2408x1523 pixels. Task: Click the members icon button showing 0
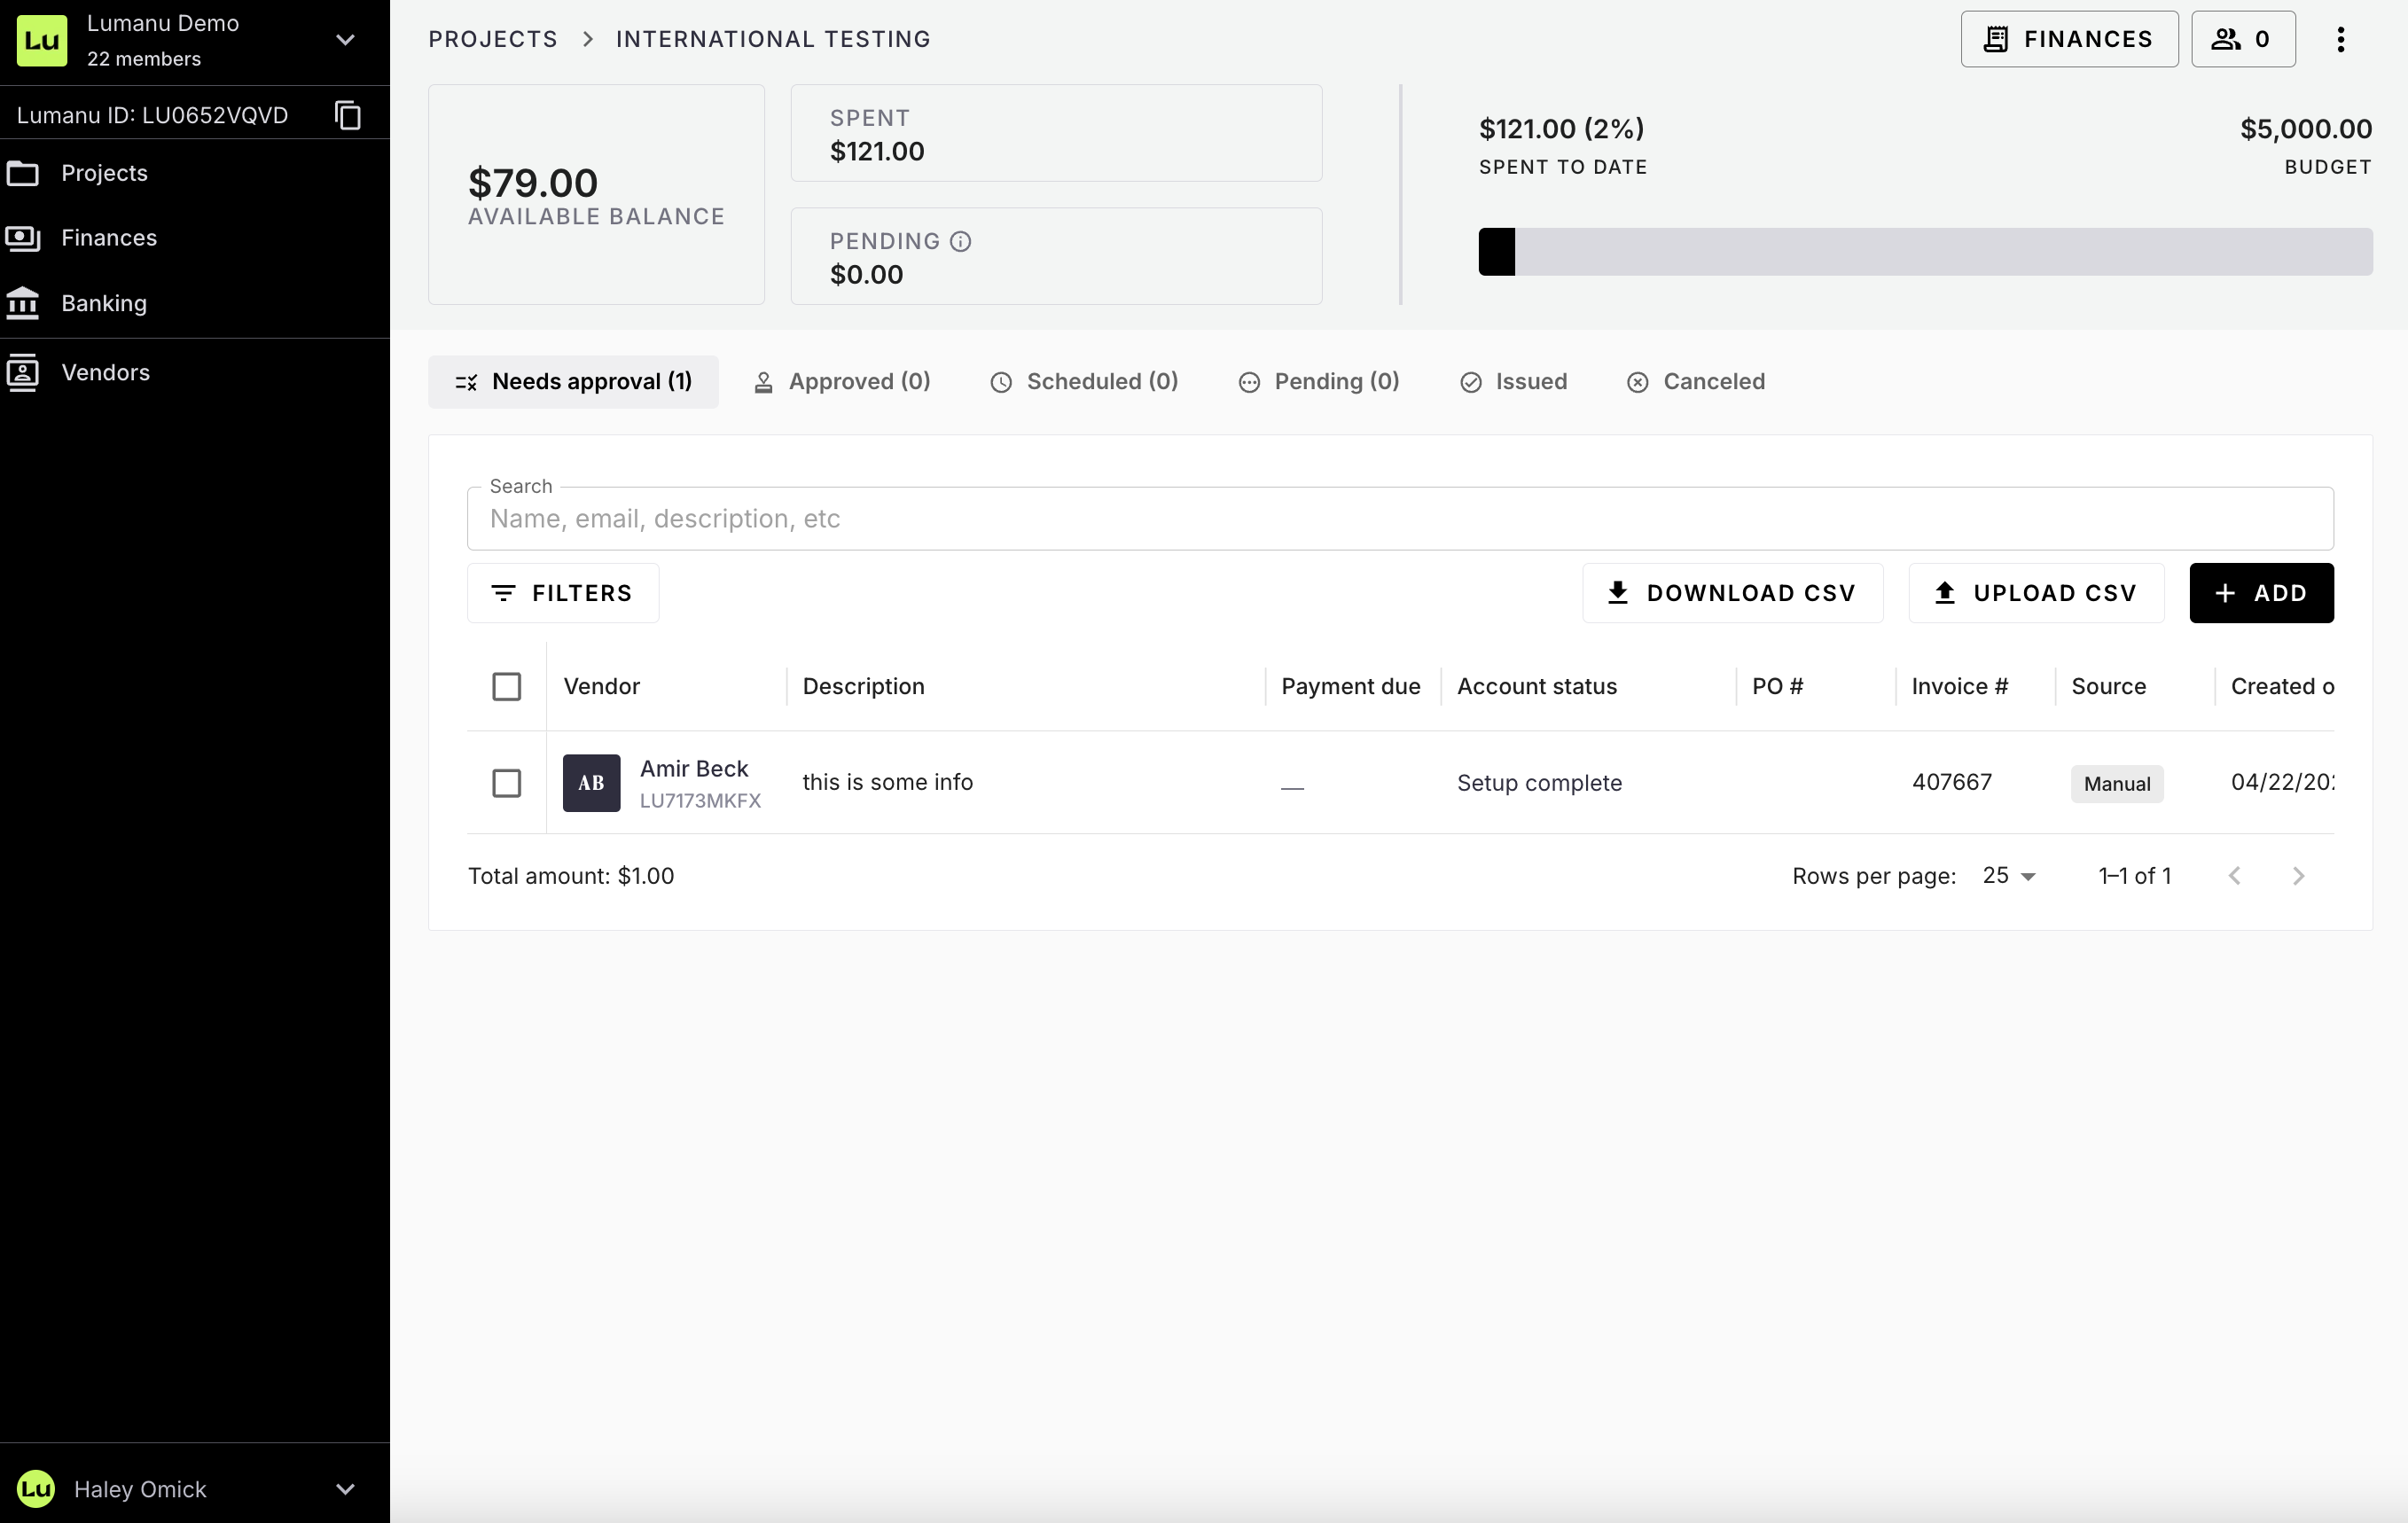click(2242, 39)
